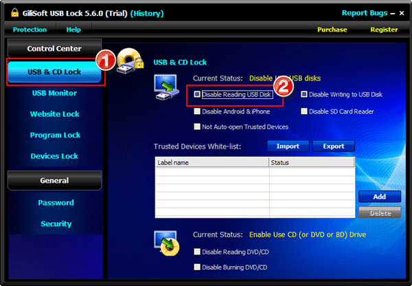Check Not Auto-open Trusted Devices
The image size is (412, 286).
tap(197, 126)
